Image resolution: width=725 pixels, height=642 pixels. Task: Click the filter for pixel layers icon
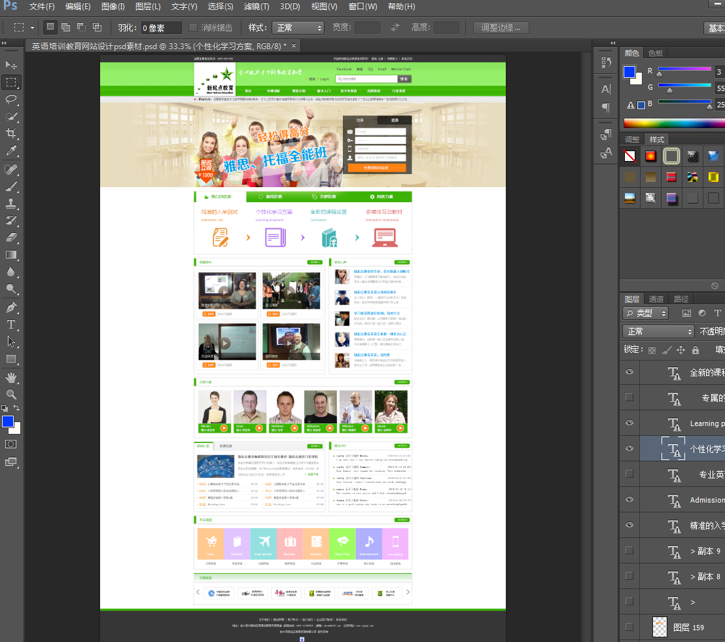tap(686, 313)
